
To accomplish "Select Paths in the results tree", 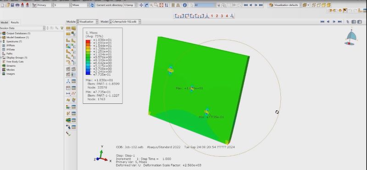I will coord(9,53).
